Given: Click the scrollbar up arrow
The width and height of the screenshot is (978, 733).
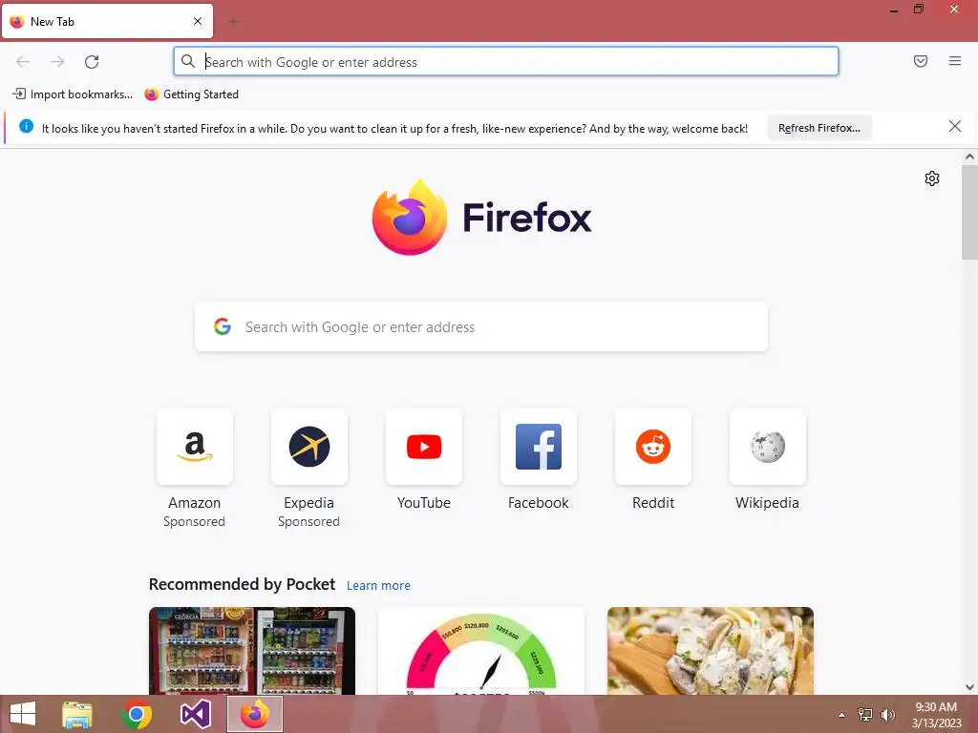Looking at the screenshot, I should [x=969, y=157].
